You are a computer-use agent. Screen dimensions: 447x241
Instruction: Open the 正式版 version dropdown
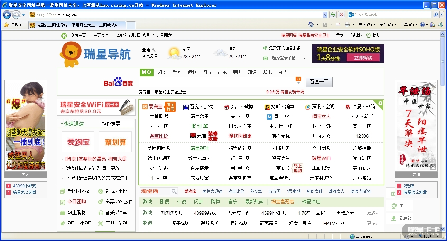click(x=356, y=35)
